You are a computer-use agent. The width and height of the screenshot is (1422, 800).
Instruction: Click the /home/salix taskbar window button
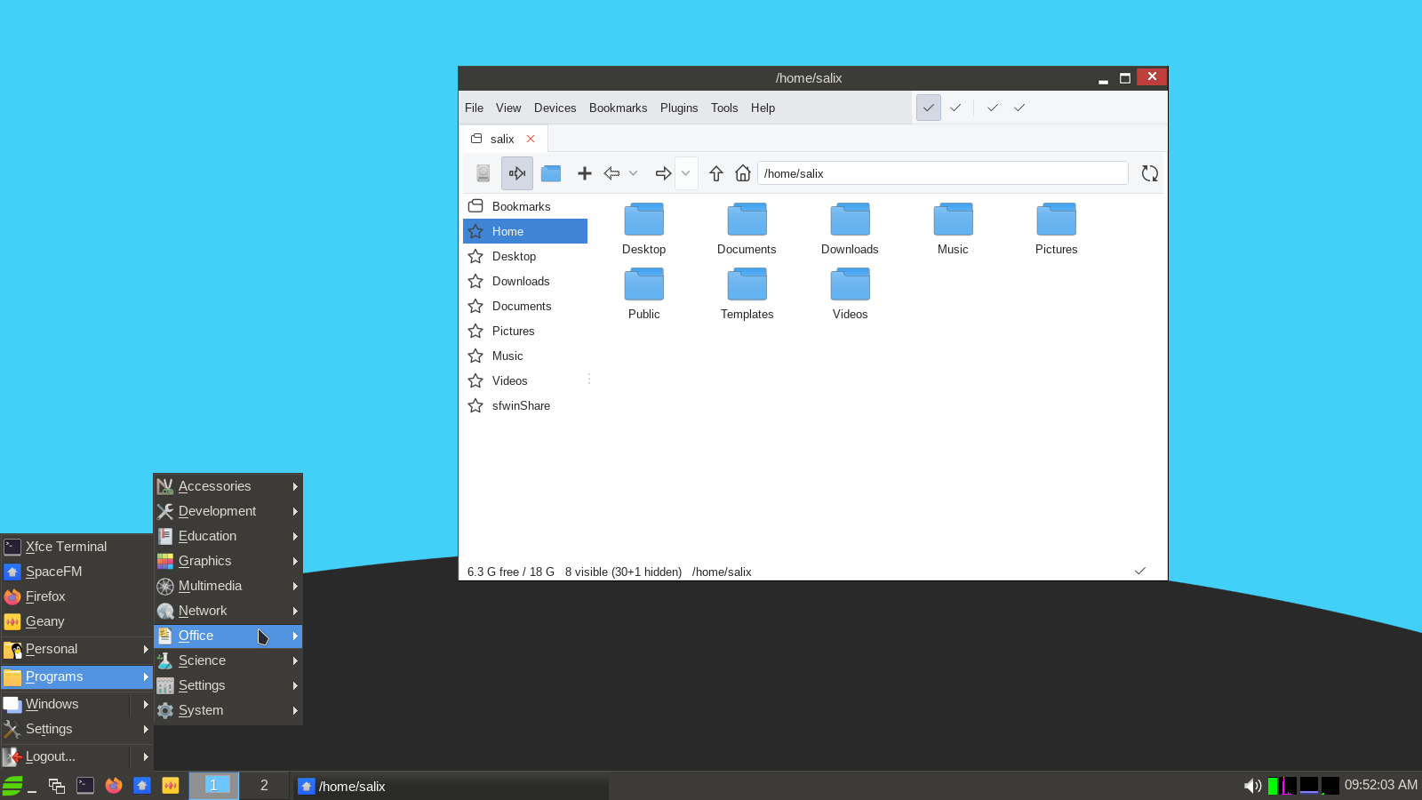pos(451,786)
